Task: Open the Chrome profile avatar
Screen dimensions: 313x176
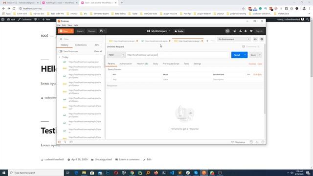Action: 304,9
